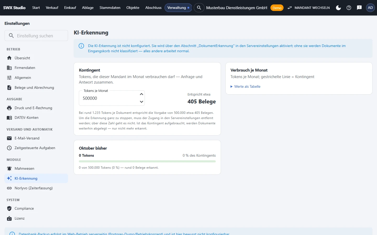The image size is (377, 235).
Task: Expand the Werte als Tabelle disclosure
Action: click(245, 86)
